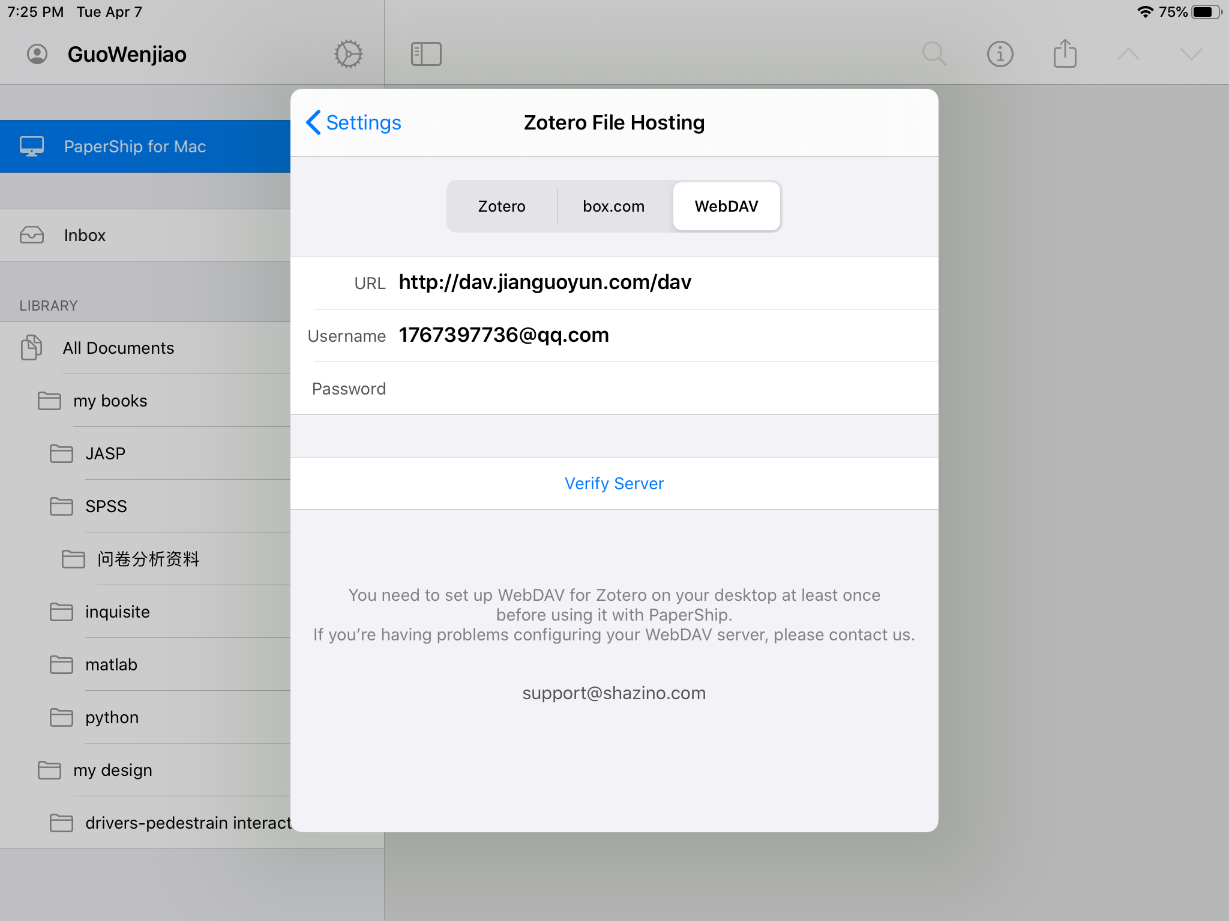
Task: Select the WebDAV hosting segment
Action: [x=726, y=206]
